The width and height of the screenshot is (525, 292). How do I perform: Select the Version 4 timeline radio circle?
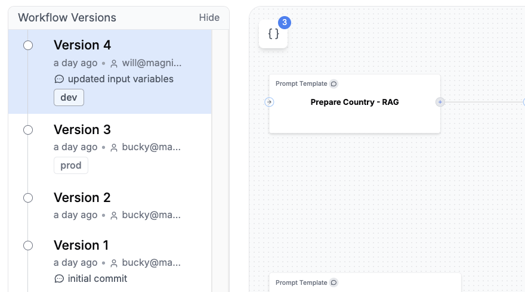(x=28, y=45)
